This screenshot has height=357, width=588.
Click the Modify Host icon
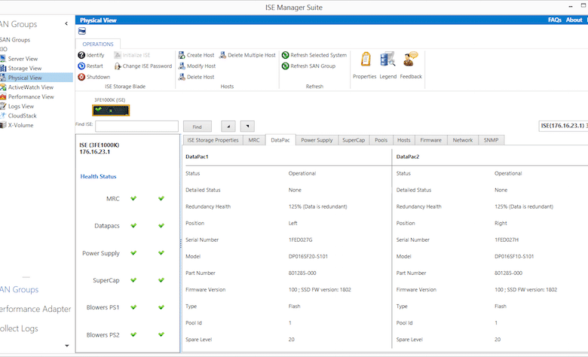pos(182,66)
